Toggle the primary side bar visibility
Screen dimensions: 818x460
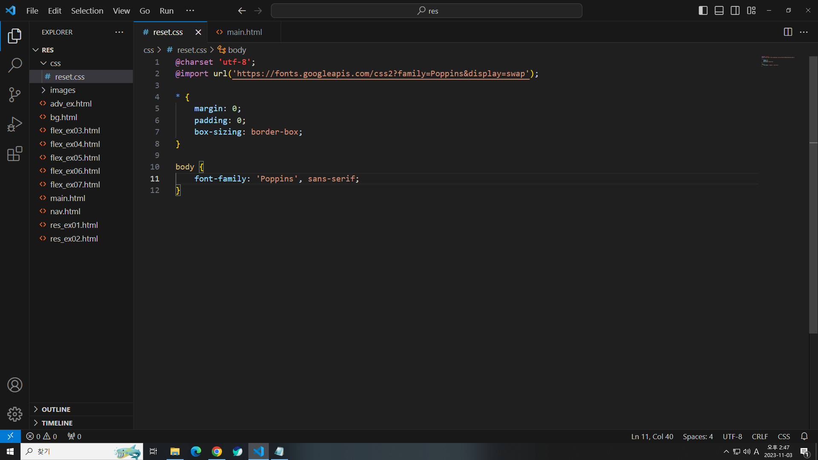pyautogui.click(x=703, y=11)
